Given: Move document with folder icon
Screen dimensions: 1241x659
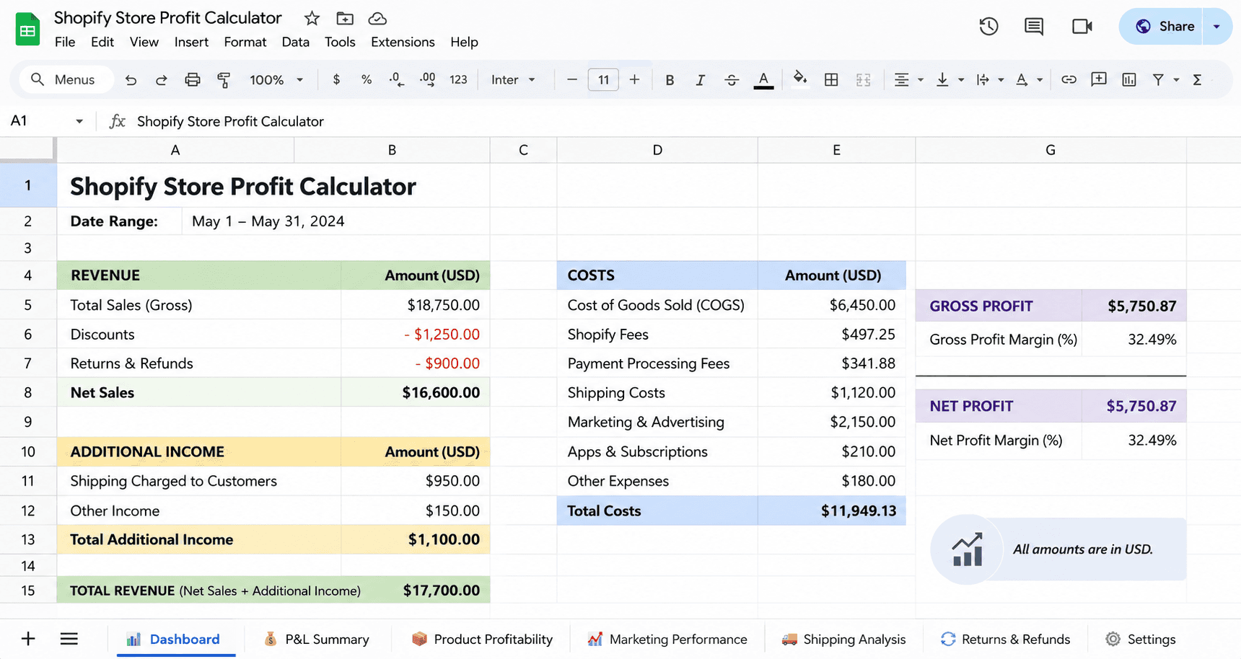Looking at the screenshot, I should pyautogui.click(x=345, y=19).
